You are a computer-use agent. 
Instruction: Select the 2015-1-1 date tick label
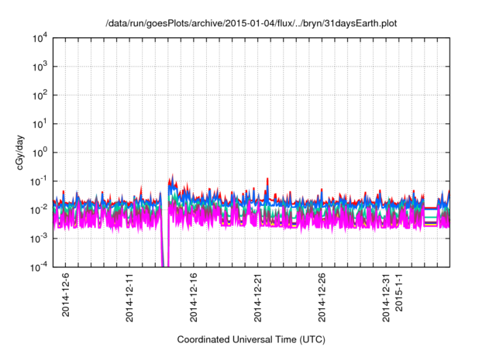(x=400, y=294)
